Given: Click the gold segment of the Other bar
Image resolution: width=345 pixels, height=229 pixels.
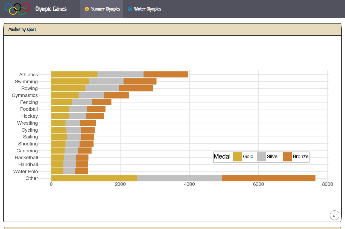Looking at the screenshot, I should (94, 178).
